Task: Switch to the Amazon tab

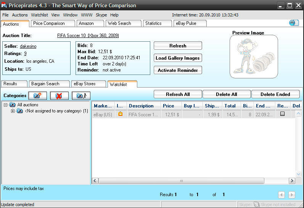Action: (90, 23)
